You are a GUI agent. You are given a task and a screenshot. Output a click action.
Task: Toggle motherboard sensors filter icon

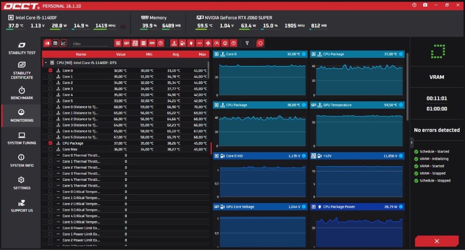point(135,43)
